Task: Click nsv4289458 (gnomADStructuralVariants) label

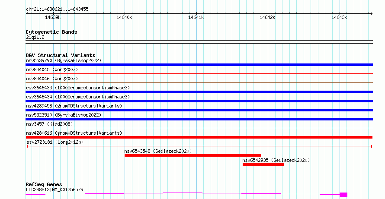Action: (74, 106)
